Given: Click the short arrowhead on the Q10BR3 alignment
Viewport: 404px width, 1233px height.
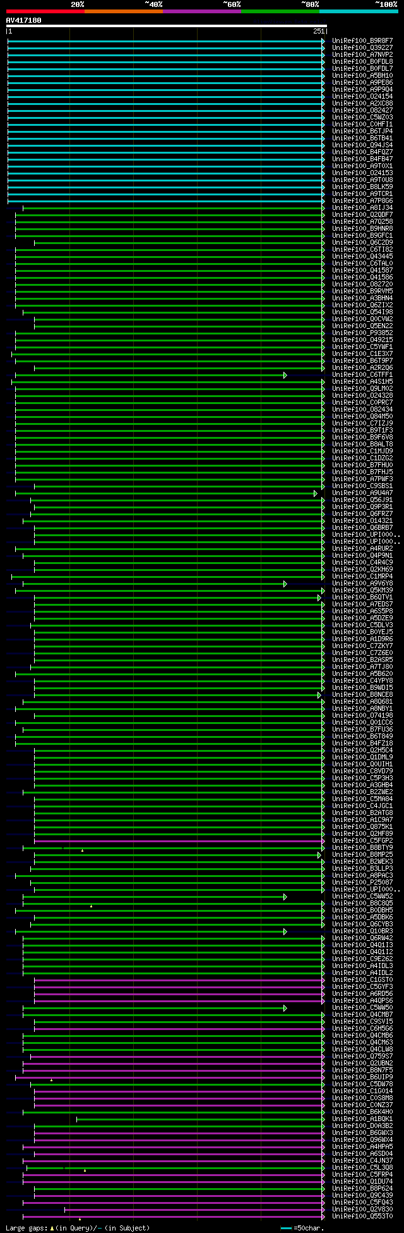Looking at the screenshot, I should point(285,931).
